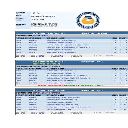This screenshot has height=128, width=128.
Task: Click INTRODUCTION TO INFORMATION TECHNOLOGY - II
Action: pyautogui.click(x=69, y=107)
